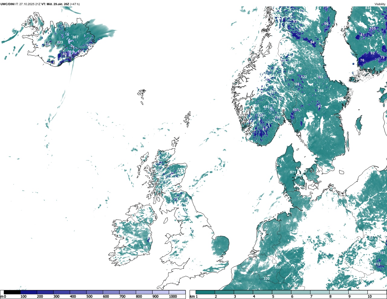
Task: Click the 100–200 m dark blue legend swatch
Action: [x=29, y=292]
